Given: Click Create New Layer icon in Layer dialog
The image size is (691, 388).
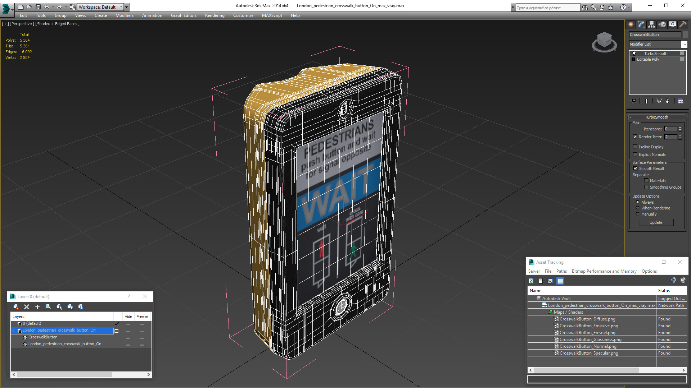Looking at the screenshot, I should point(16,307).
